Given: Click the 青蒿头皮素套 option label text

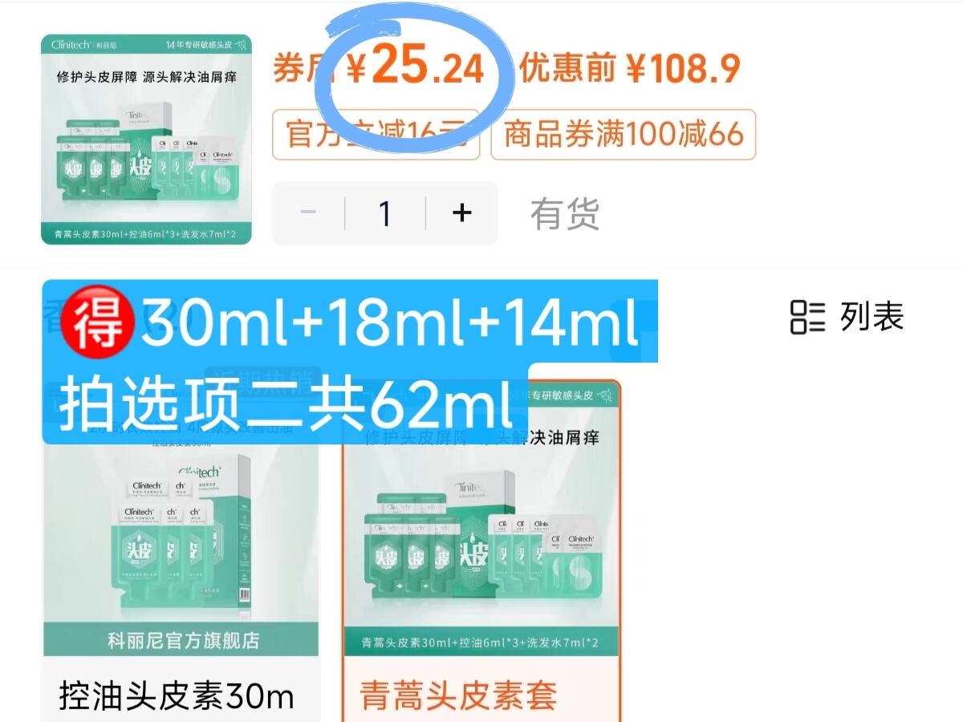Looking at the screenshot, I should 458,696.
